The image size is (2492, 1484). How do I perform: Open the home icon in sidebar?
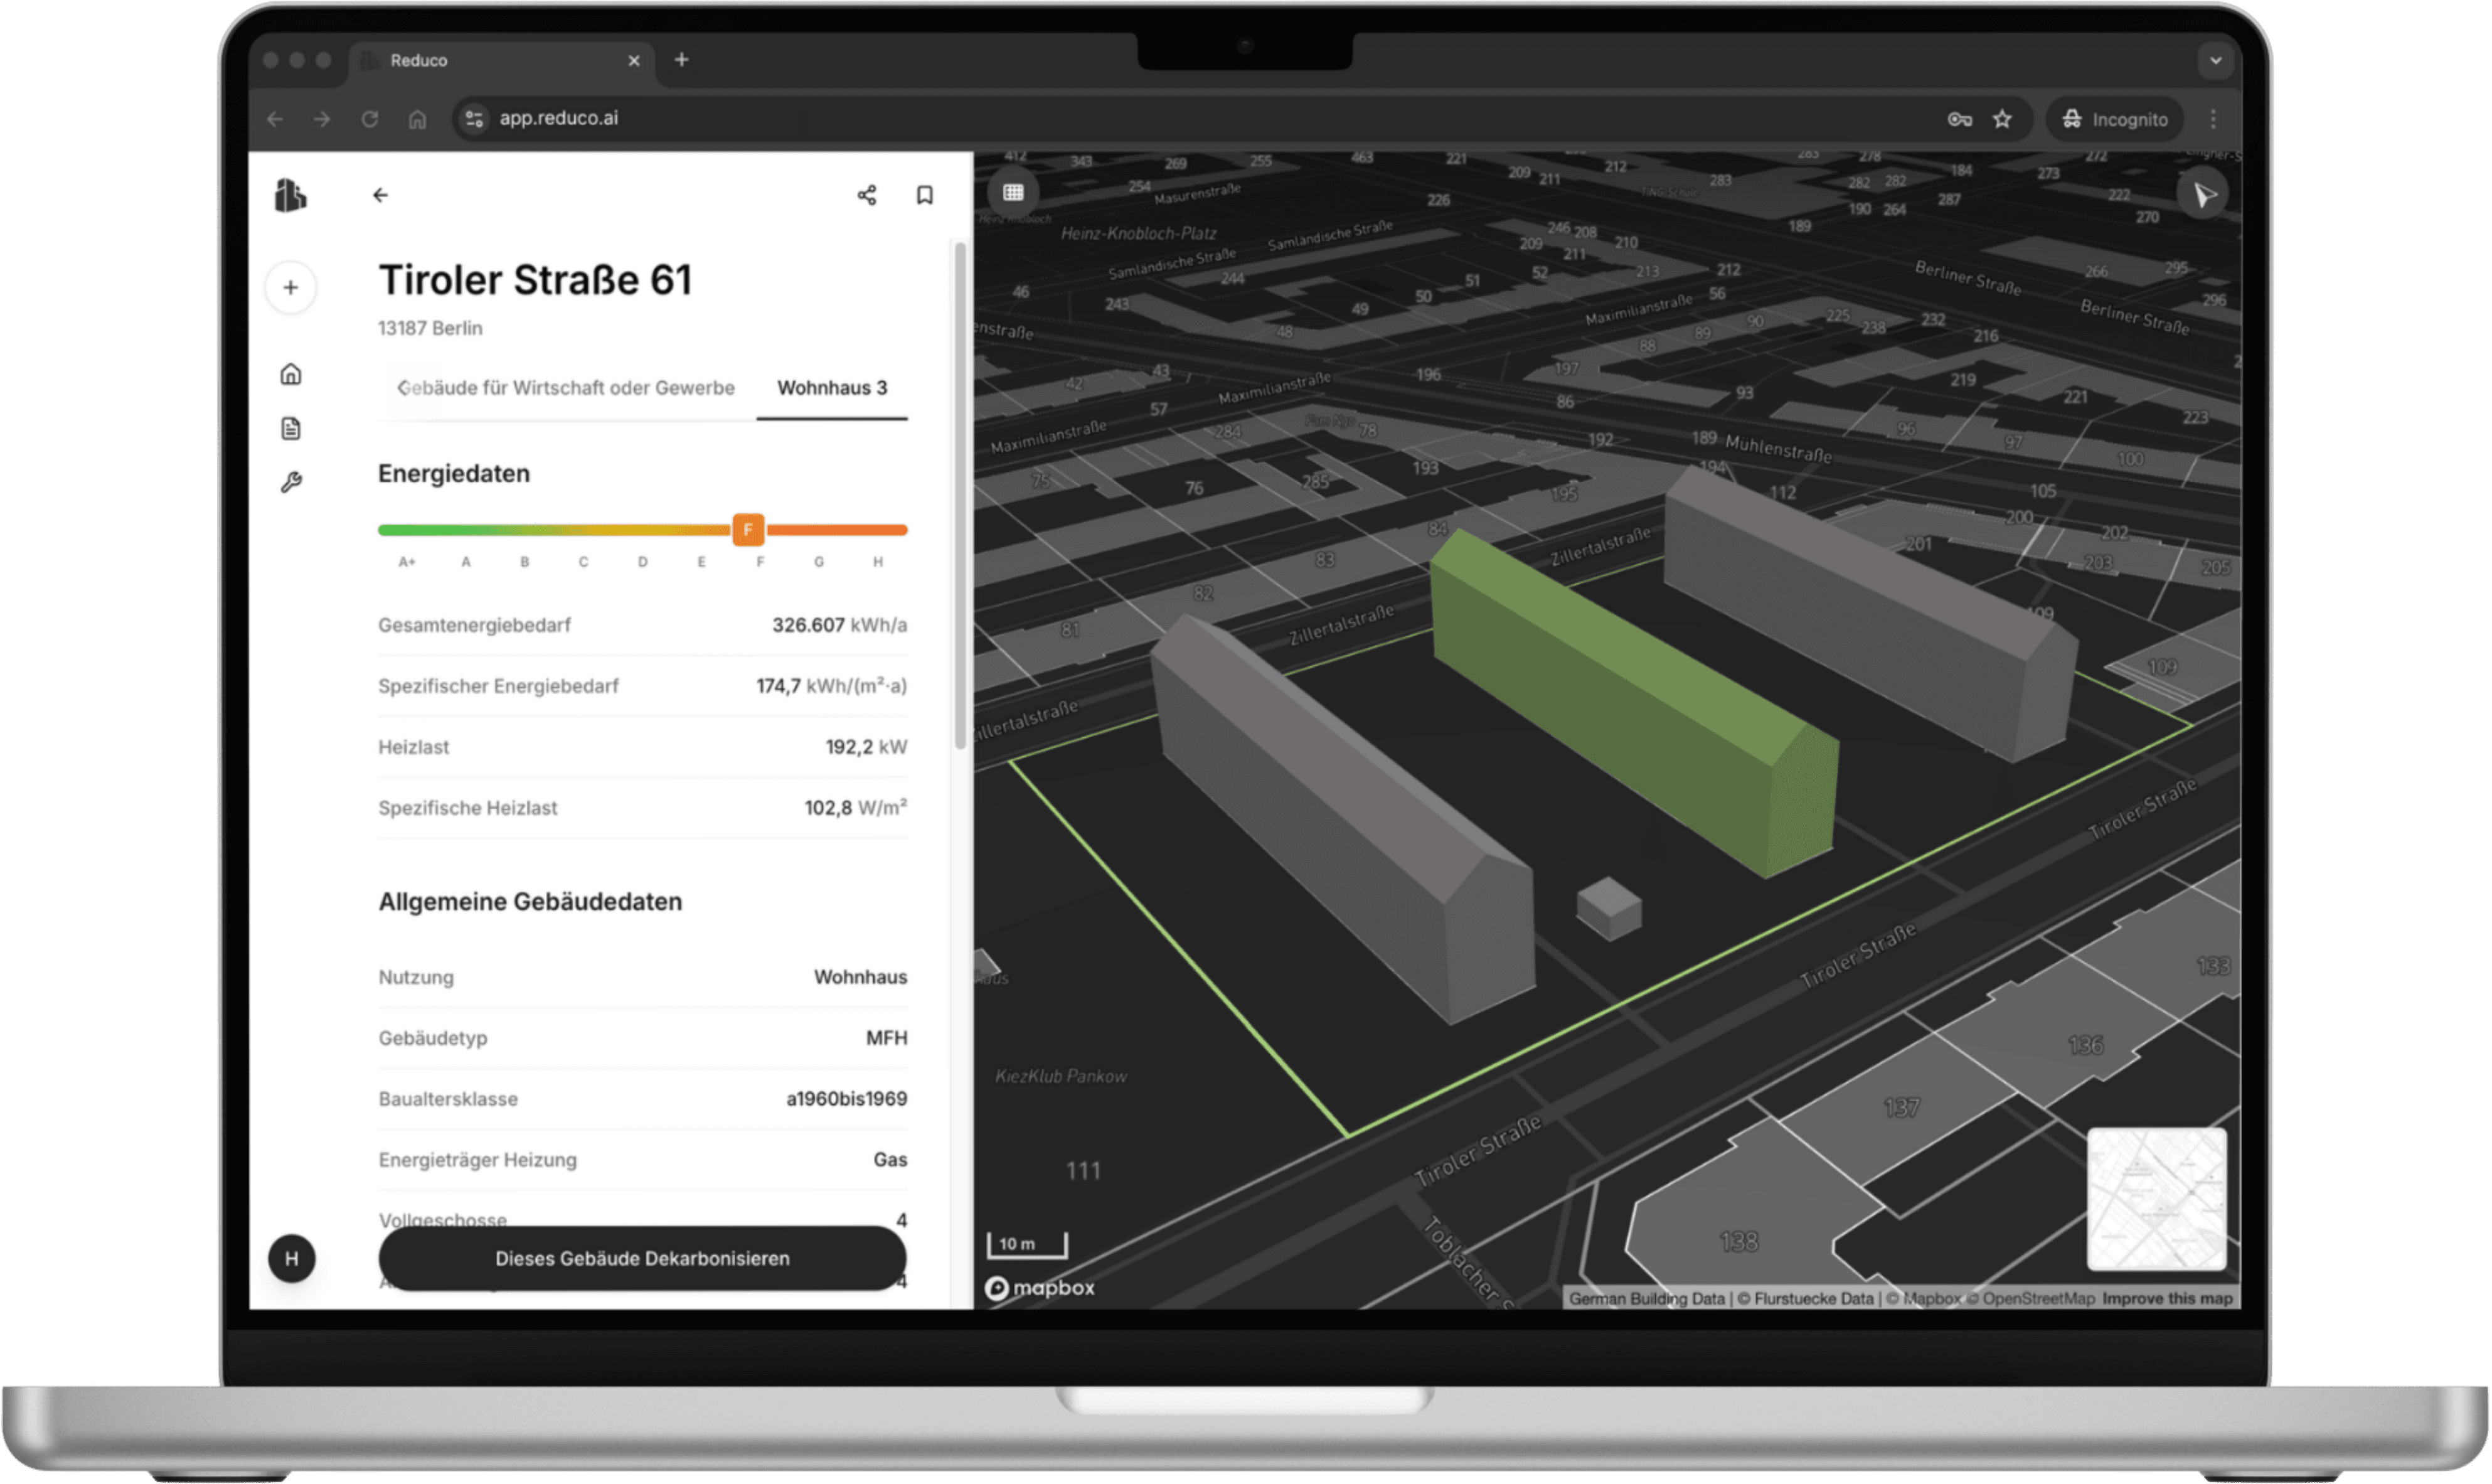point(291,374)
